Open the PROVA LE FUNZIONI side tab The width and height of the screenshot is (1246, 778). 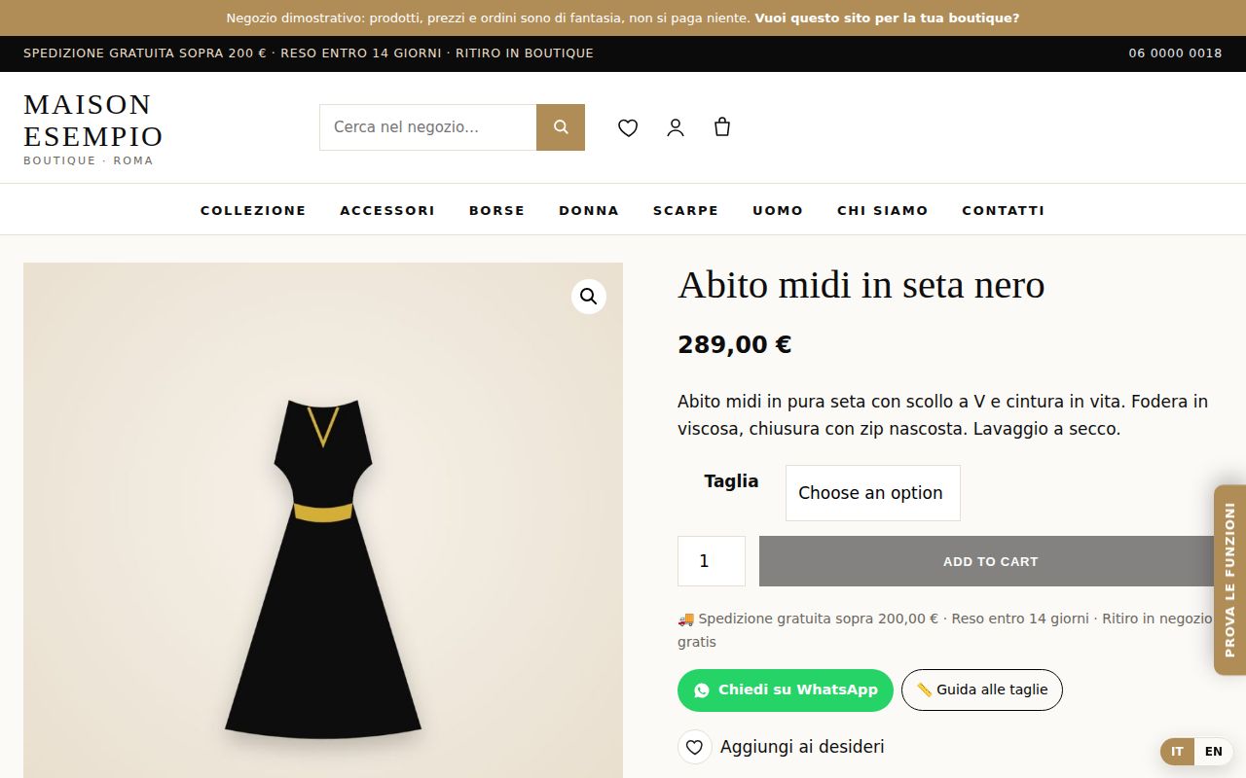tap(1229, 580)
